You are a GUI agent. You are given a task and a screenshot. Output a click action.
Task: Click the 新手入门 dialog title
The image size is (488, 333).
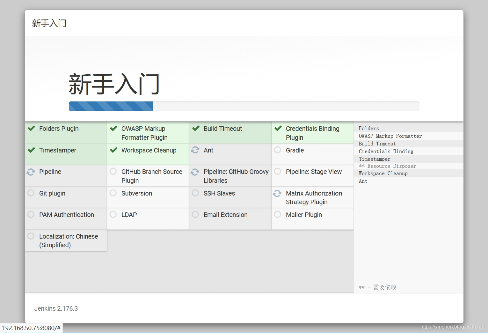point(49,23)
